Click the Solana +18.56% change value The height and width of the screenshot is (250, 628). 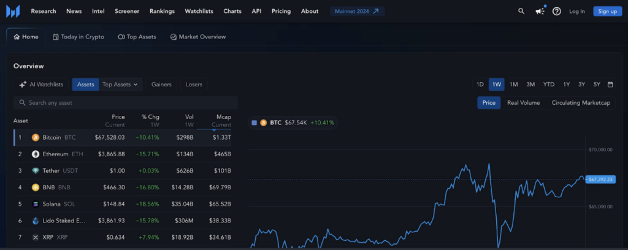coord(147,204)
